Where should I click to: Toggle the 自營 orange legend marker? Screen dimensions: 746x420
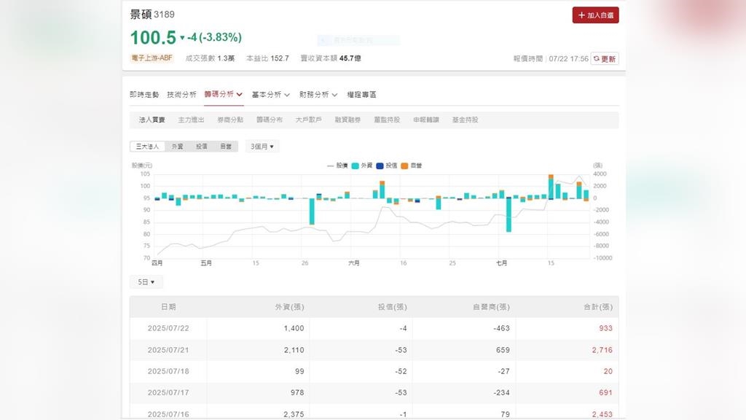(x=404, y=166)
